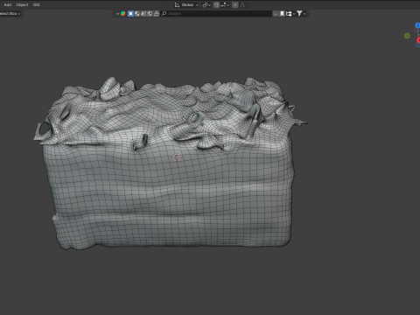420x315 pixels.
Task: Open the pivot point dropdown
Action: pyautogui.click(x=206, y=5)
